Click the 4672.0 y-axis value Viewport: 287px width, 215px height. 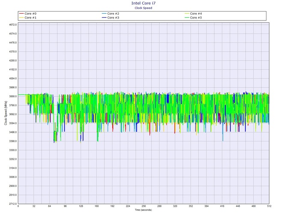coord(13,25)
